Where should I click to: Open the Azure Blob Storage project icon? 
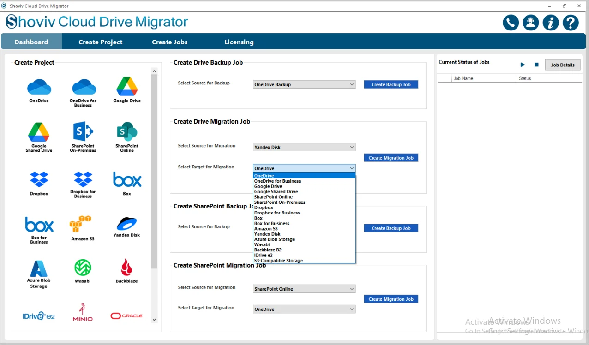pyautogui.click(x=39, y=274)
